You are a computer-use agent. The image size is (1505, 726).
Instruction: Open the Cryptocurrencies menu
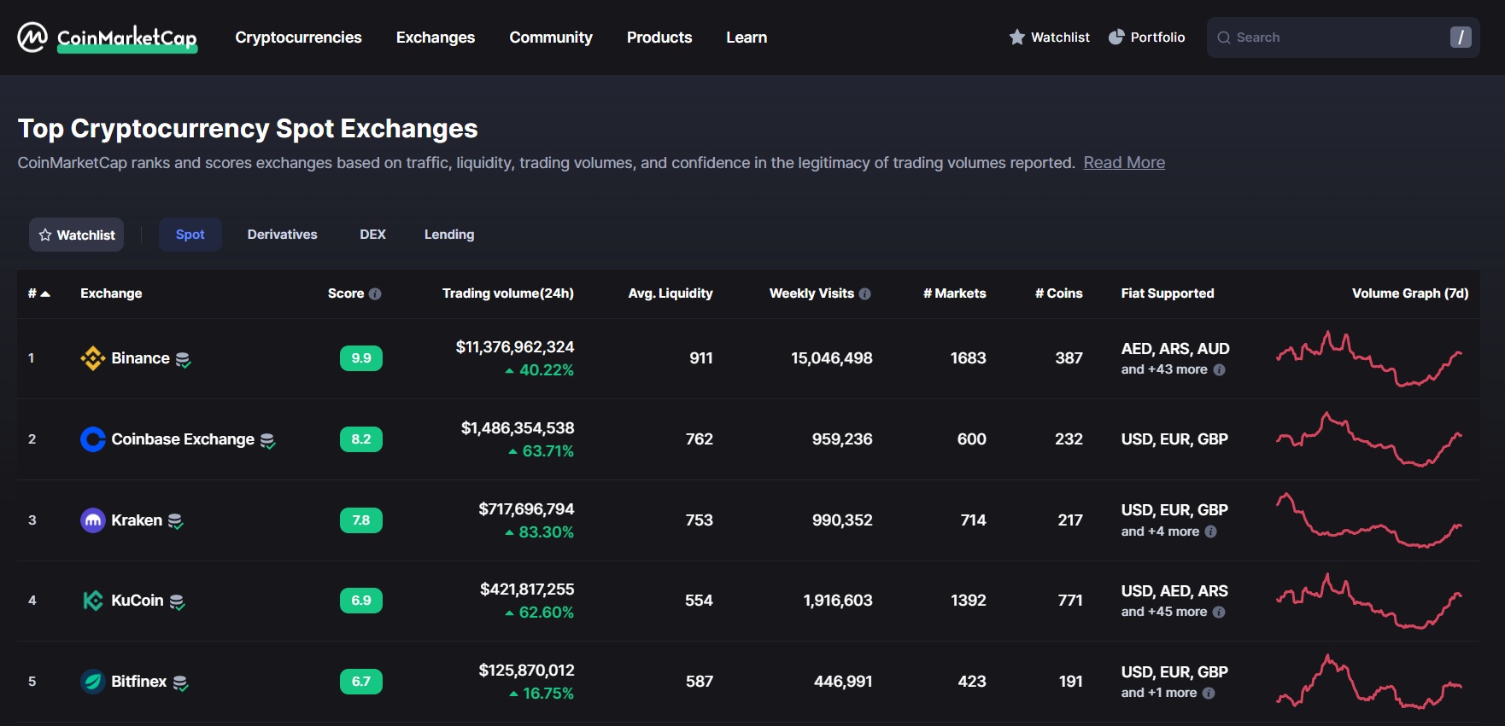[298, 38]
